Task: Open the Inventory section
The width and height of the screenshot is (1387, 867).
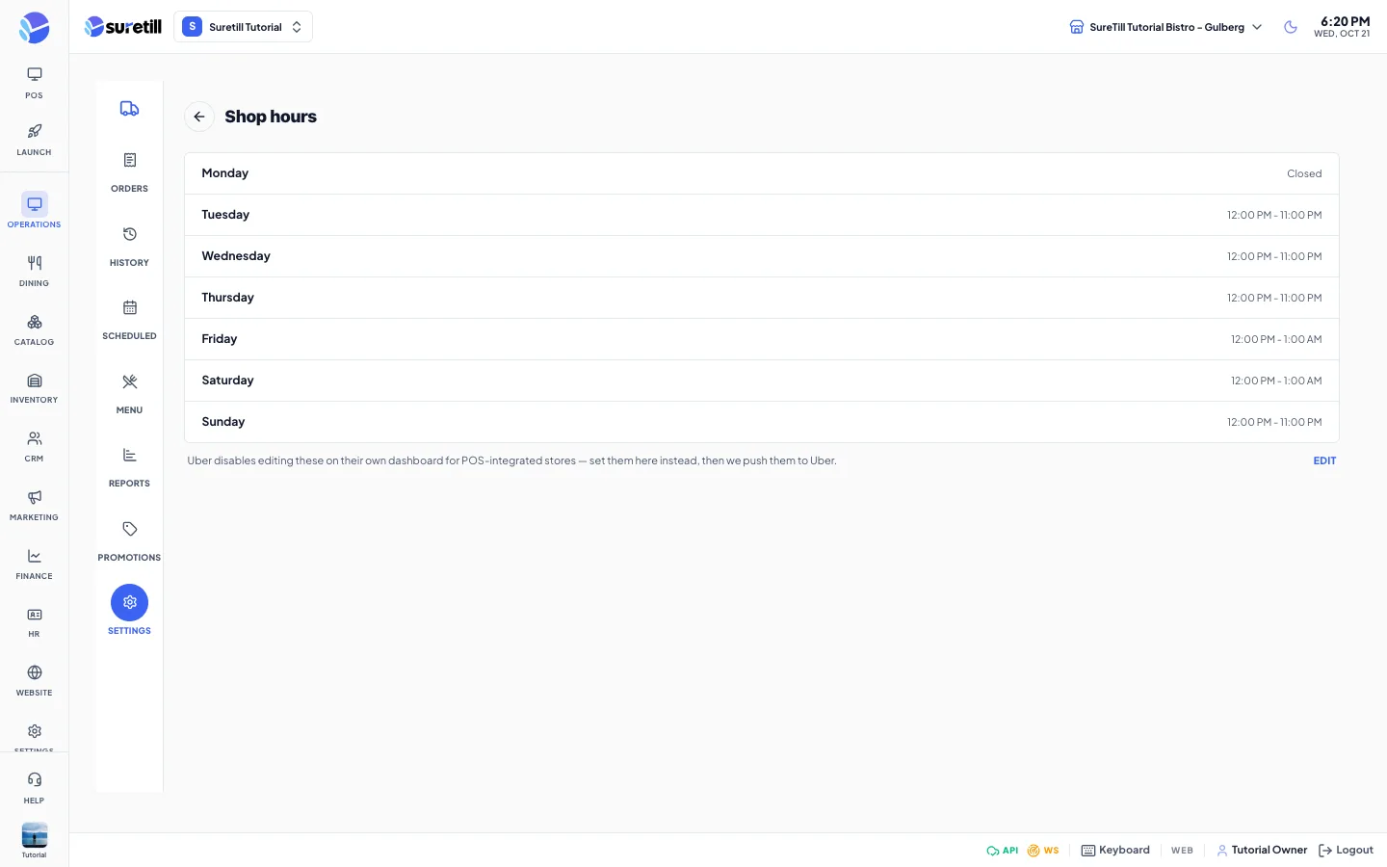Action: 34,388
